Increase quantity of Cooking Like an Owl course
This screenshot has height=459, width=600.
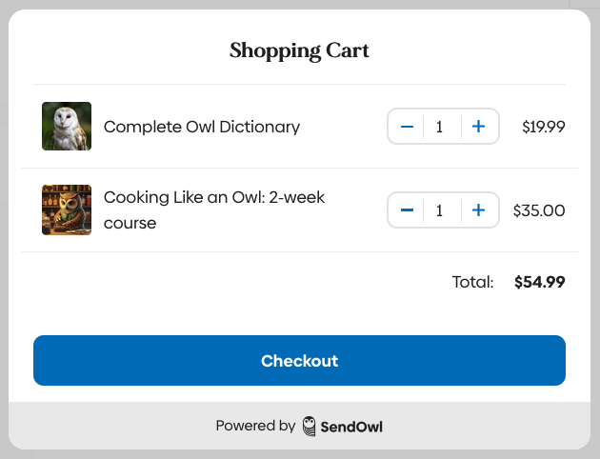coord(479,210)
